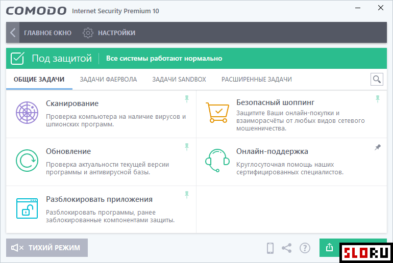Screen dimensions: 393x263
Task: Click the Все системы работают нормально status text
Action: click(x=164, y=58)
